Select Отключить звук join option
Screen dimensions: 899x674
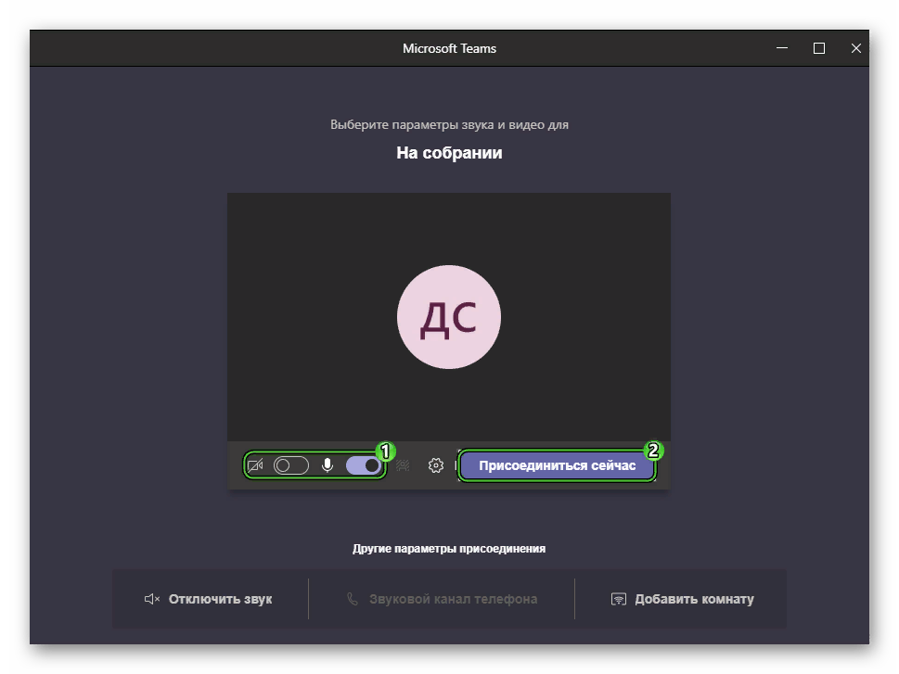209,599
